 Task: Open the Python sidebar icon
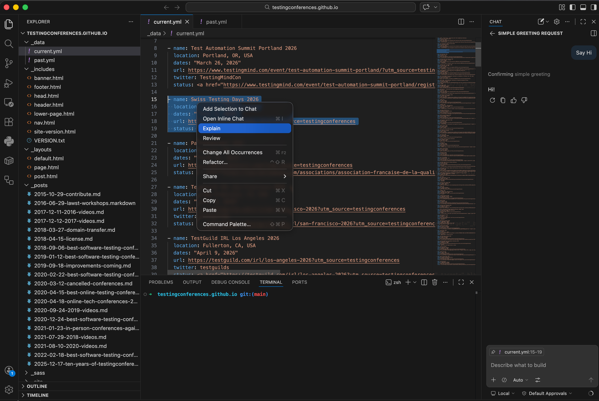pos(9,141)
